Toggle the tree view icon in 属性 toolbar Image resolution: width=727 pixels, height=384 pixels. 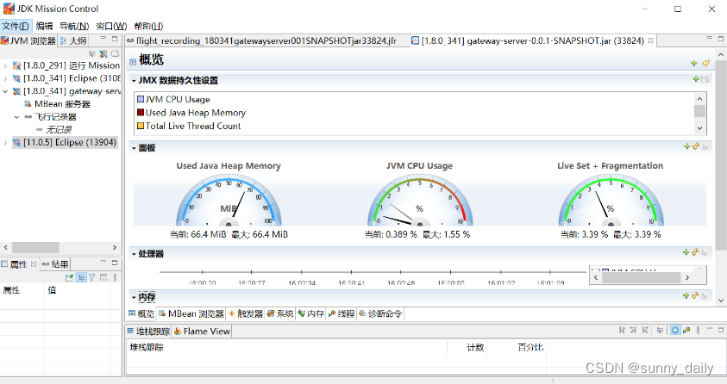coord(81,277)
